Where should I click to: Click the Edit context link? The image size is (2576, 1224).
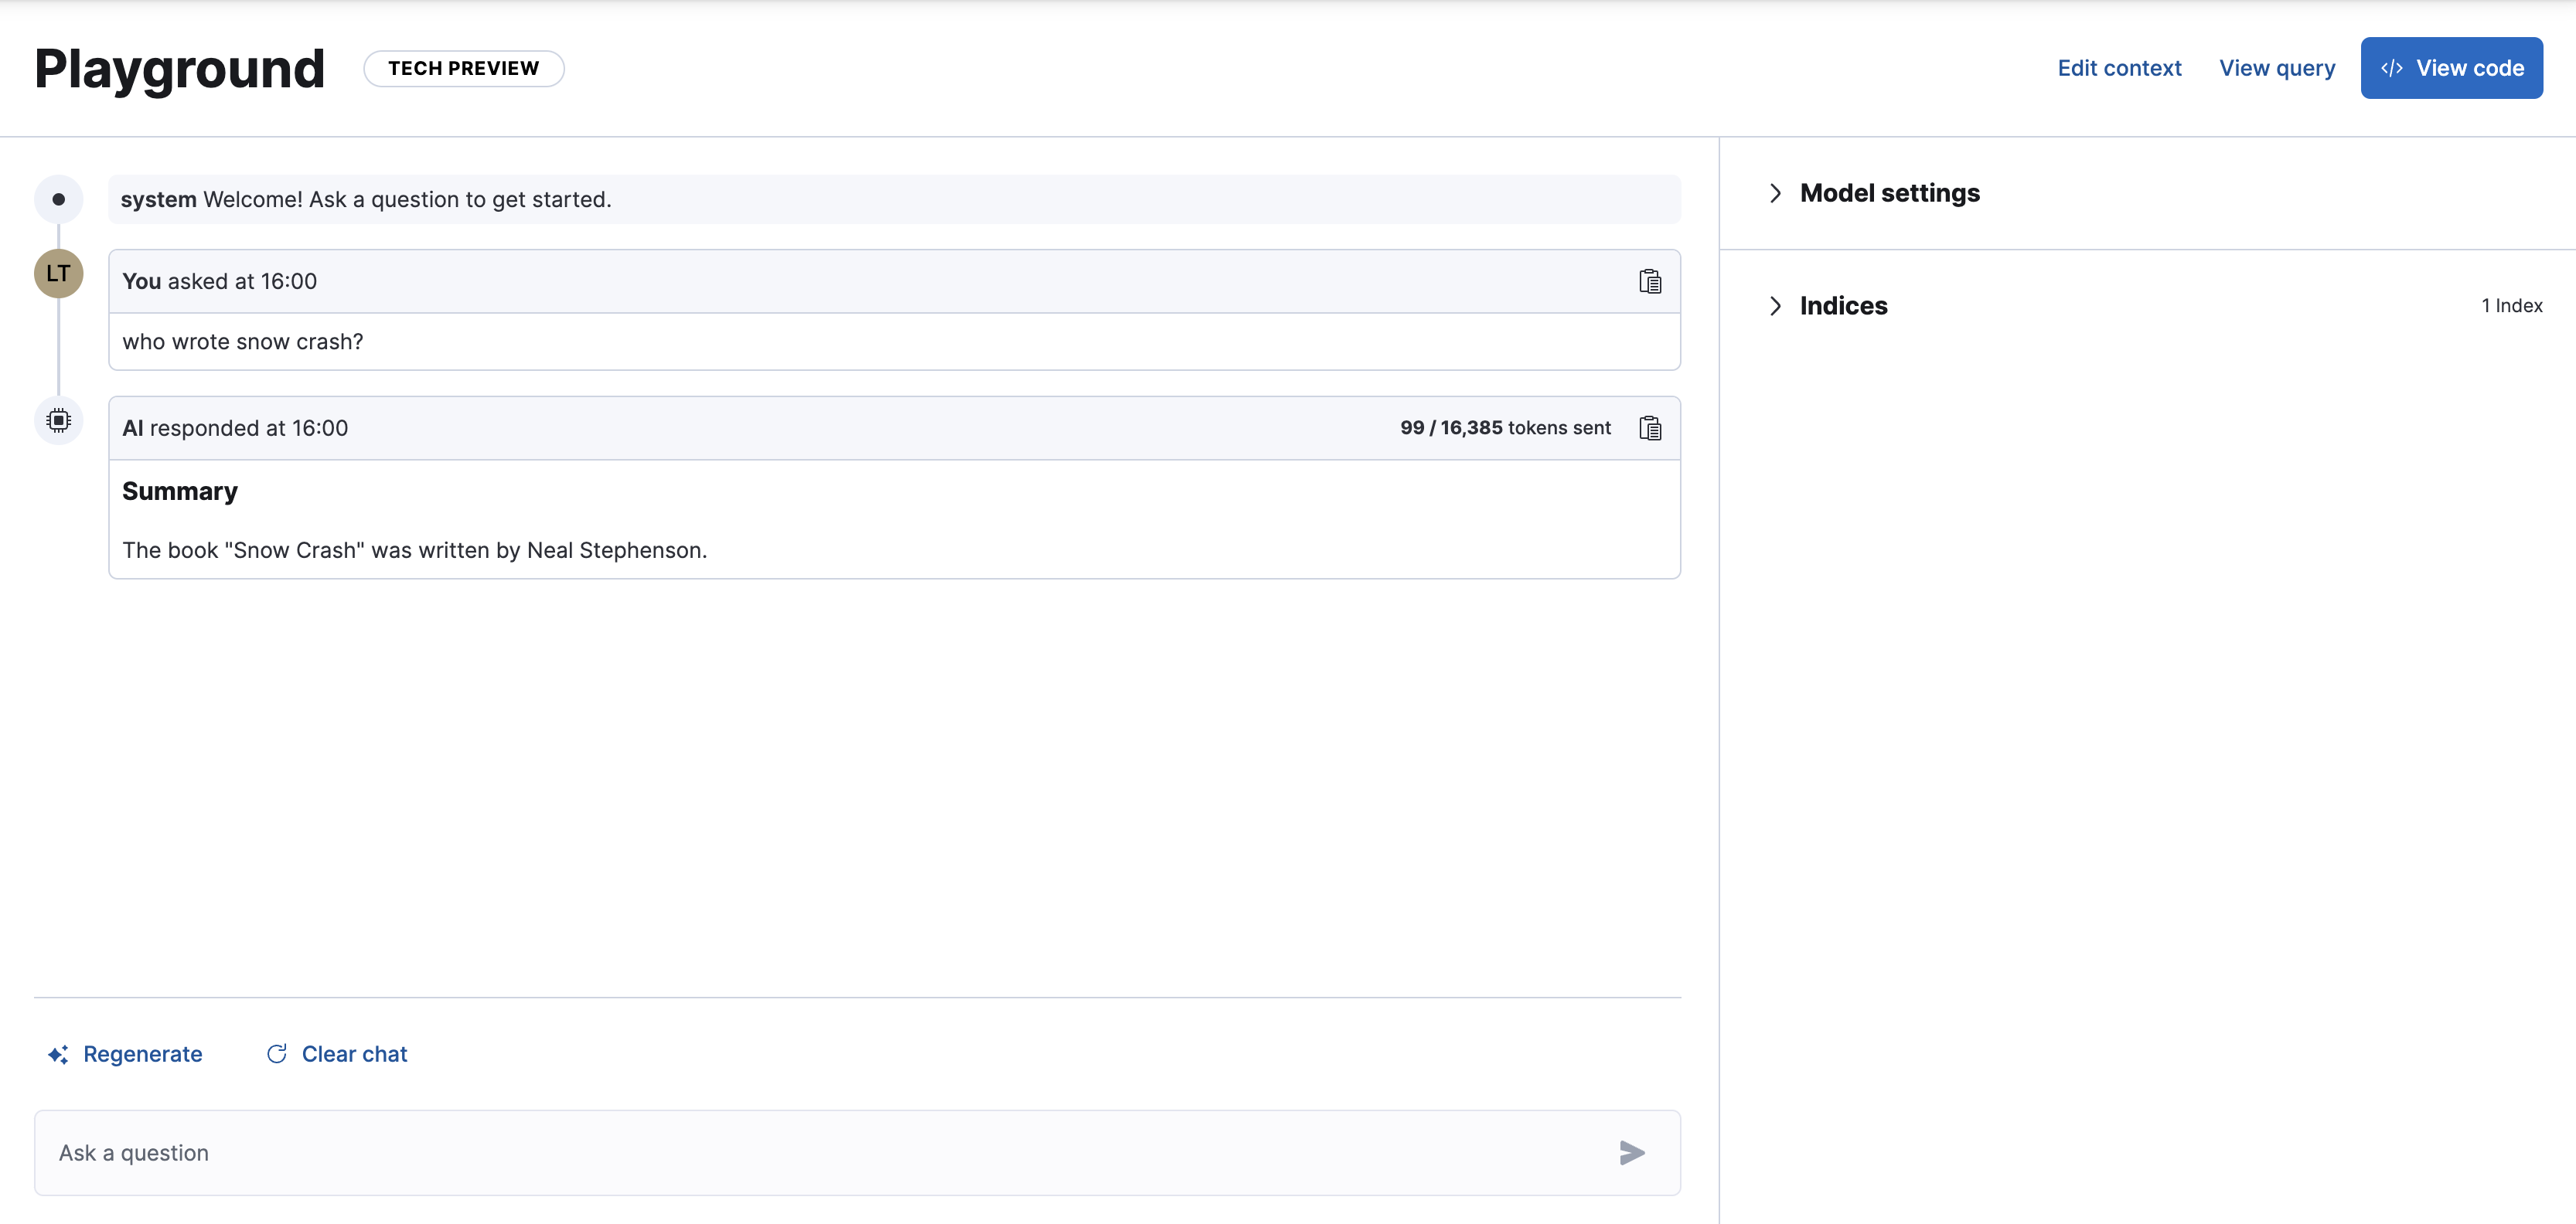point(2119,67)
